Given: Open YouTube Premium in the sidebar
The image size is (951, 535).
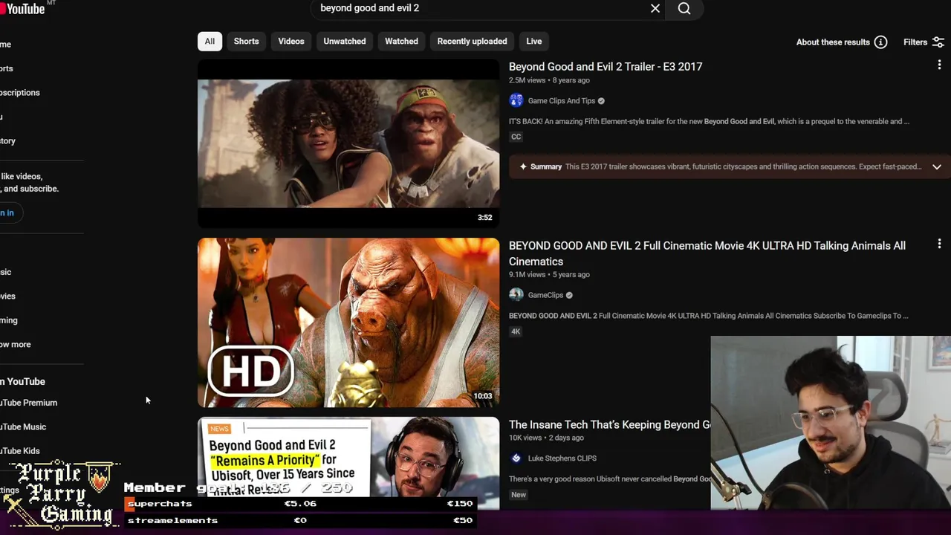Looking at the screenshot, I should pos(28,403).
